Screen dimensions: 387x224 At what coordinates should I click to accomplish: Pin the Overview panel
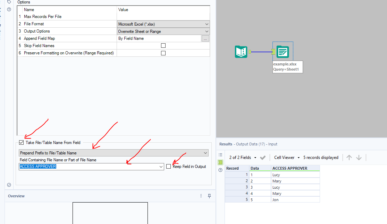coord(209,196)
